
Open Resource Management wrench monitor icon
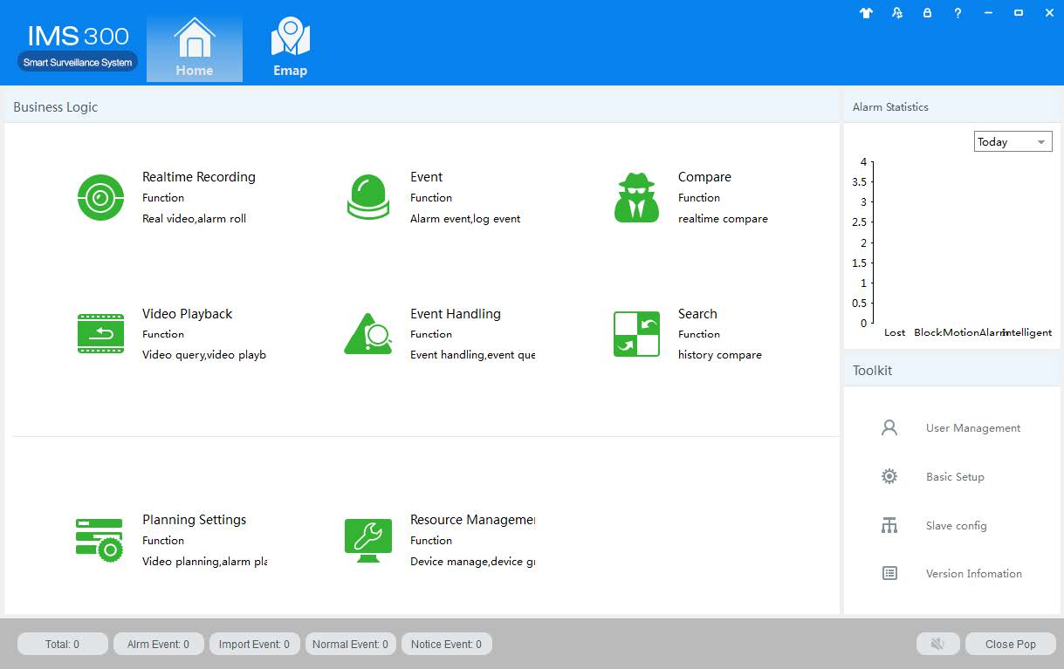[367, 540]
